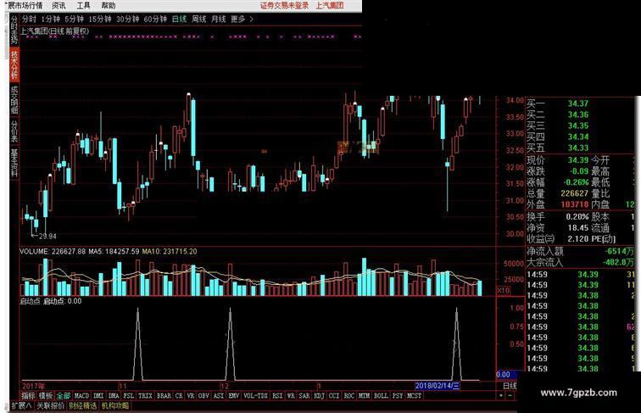This screenshot has height=413, width=641.
Task: Open the 机构攻略 tab
Action: coord(115,405)
